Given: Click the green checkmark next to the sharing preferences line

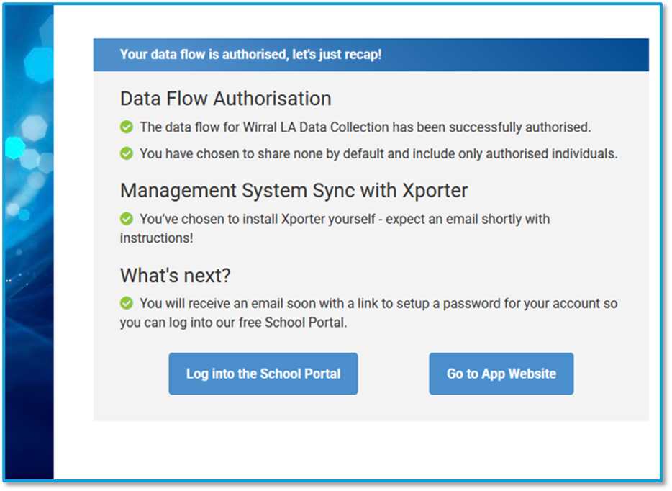Looking at the screenshot, I should [x=126, y=153].
